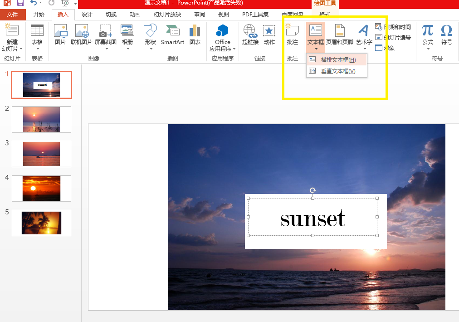Screen dimensions: 459x322
Task: Expand the 相册 dropdown arrow
Action: (128, 49)
